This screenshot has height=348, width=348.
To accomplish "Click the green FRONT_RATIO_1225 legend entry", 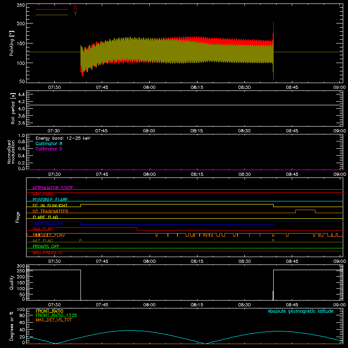I will [57, 315].
